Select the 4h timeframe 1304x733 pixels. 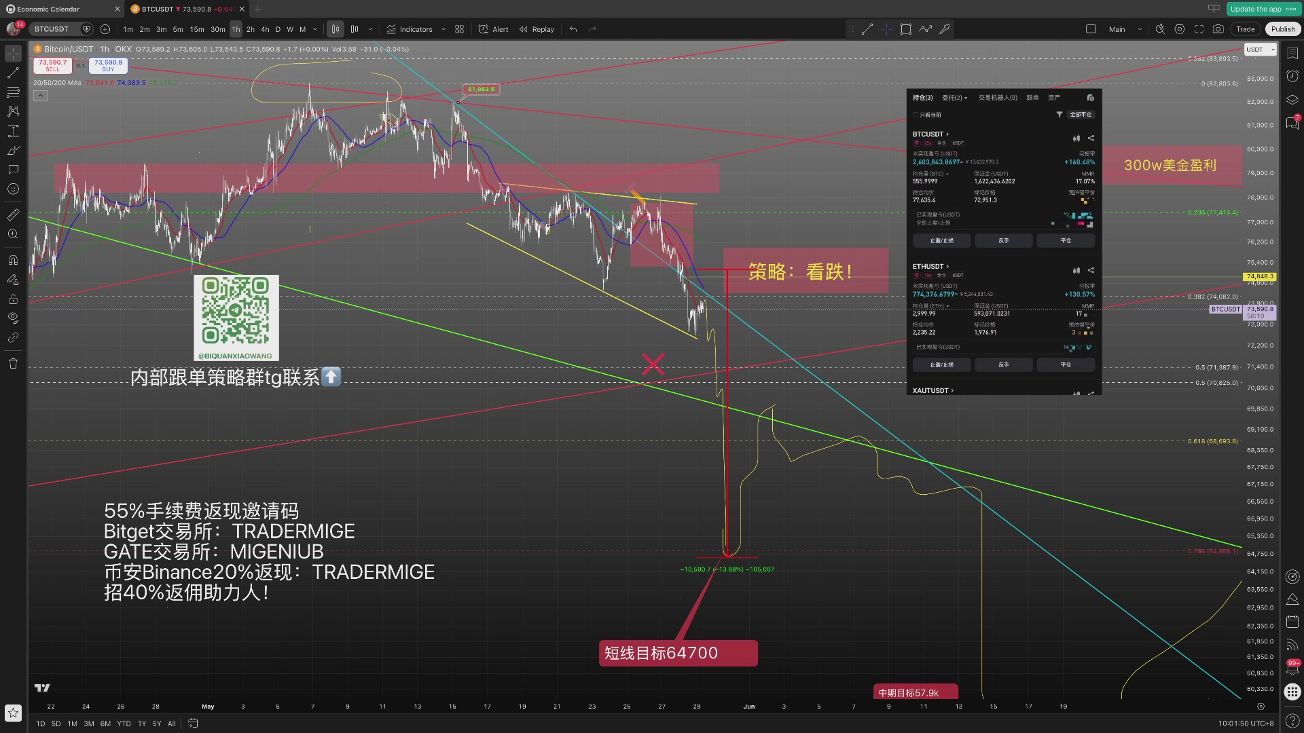pyautogui.click(x=265, y=29)
